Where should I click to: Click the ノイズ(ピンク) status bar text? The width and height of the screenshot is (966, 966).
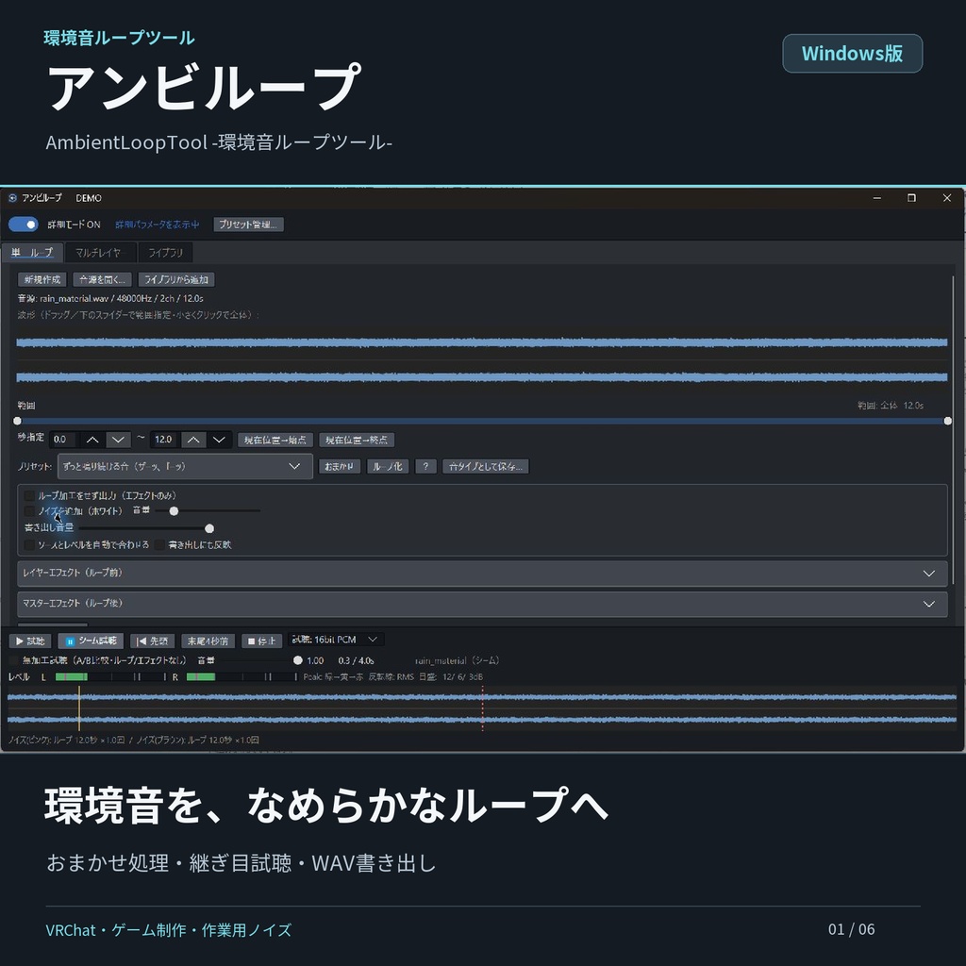pos(134,740)
